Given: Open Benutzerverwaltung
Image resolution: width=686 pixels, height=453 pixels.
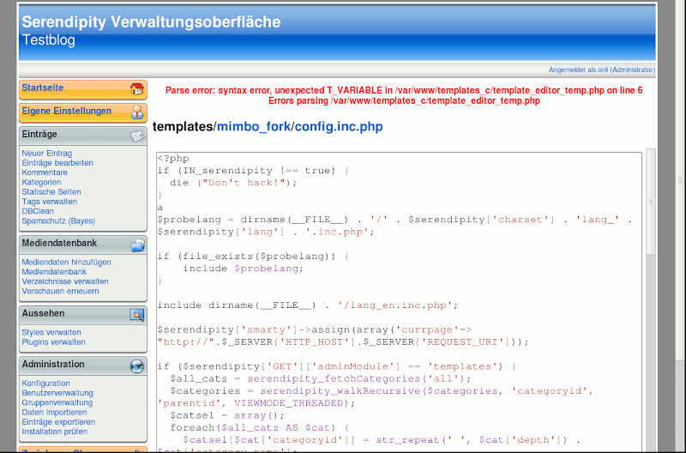Looking at the screenshot, I should 57,393.
